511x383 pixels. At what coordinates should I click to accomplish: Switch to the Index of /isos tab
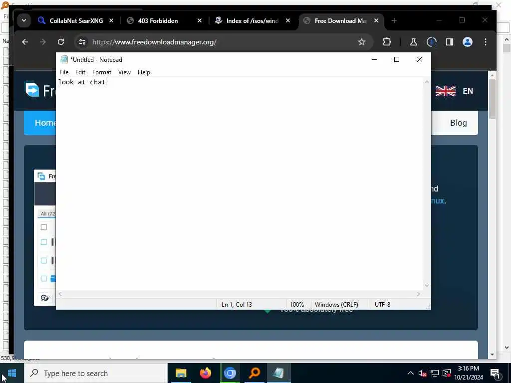point(253,21)
